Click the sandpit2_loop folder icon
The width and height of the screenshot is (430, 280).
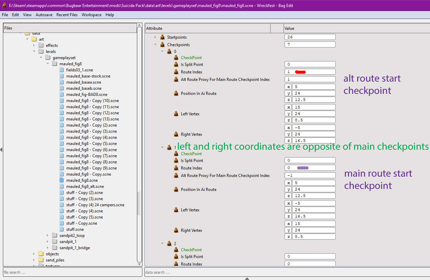click(55, 235)
